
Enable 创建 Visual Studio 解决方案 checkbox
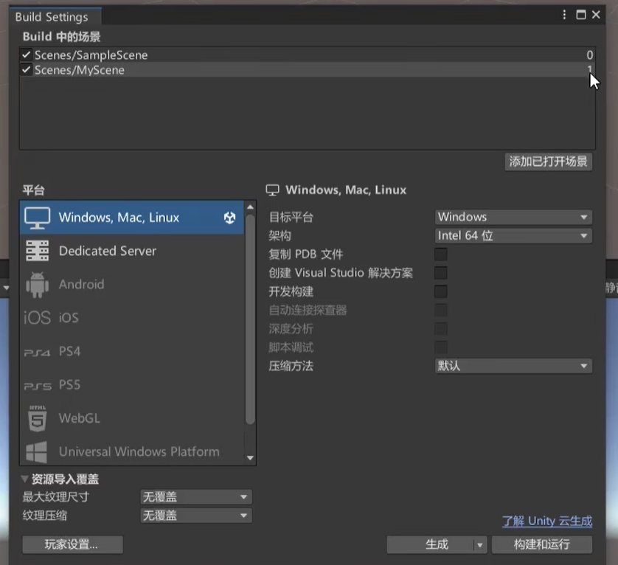pos(441,273)
